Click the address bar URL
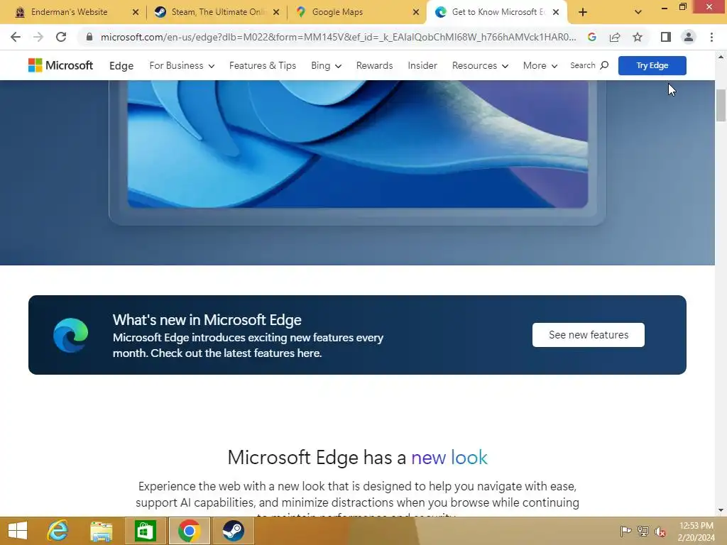This screenshot has width=727, height=545. pos(338,37)
